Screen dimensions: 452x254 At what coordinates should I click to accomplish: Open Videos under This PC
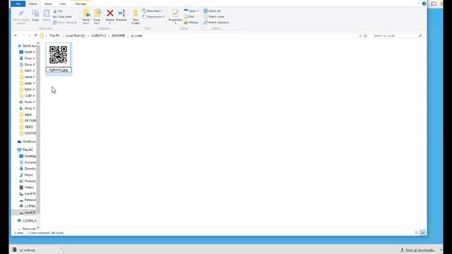[27, 187]
